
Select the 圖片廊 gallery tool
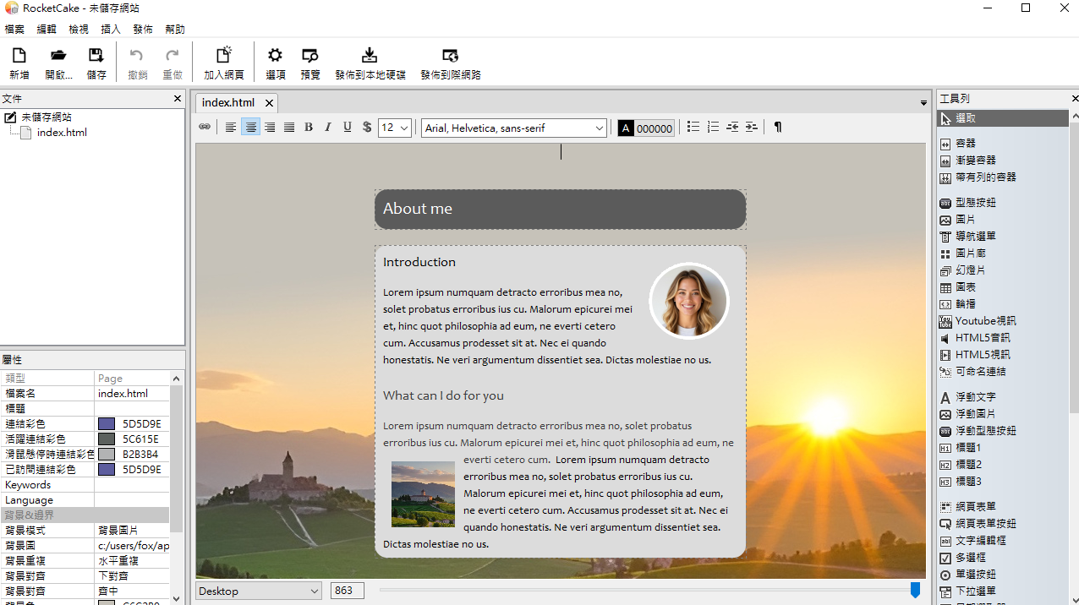click(x=970, y=253)
